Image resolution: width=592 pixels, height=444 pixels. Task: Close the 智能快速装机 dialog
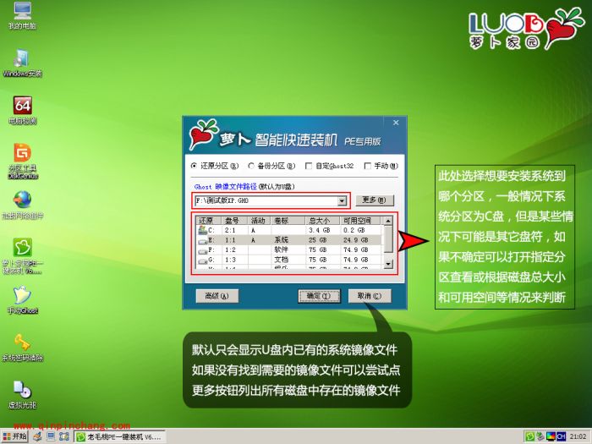click(x=396, y=123)
